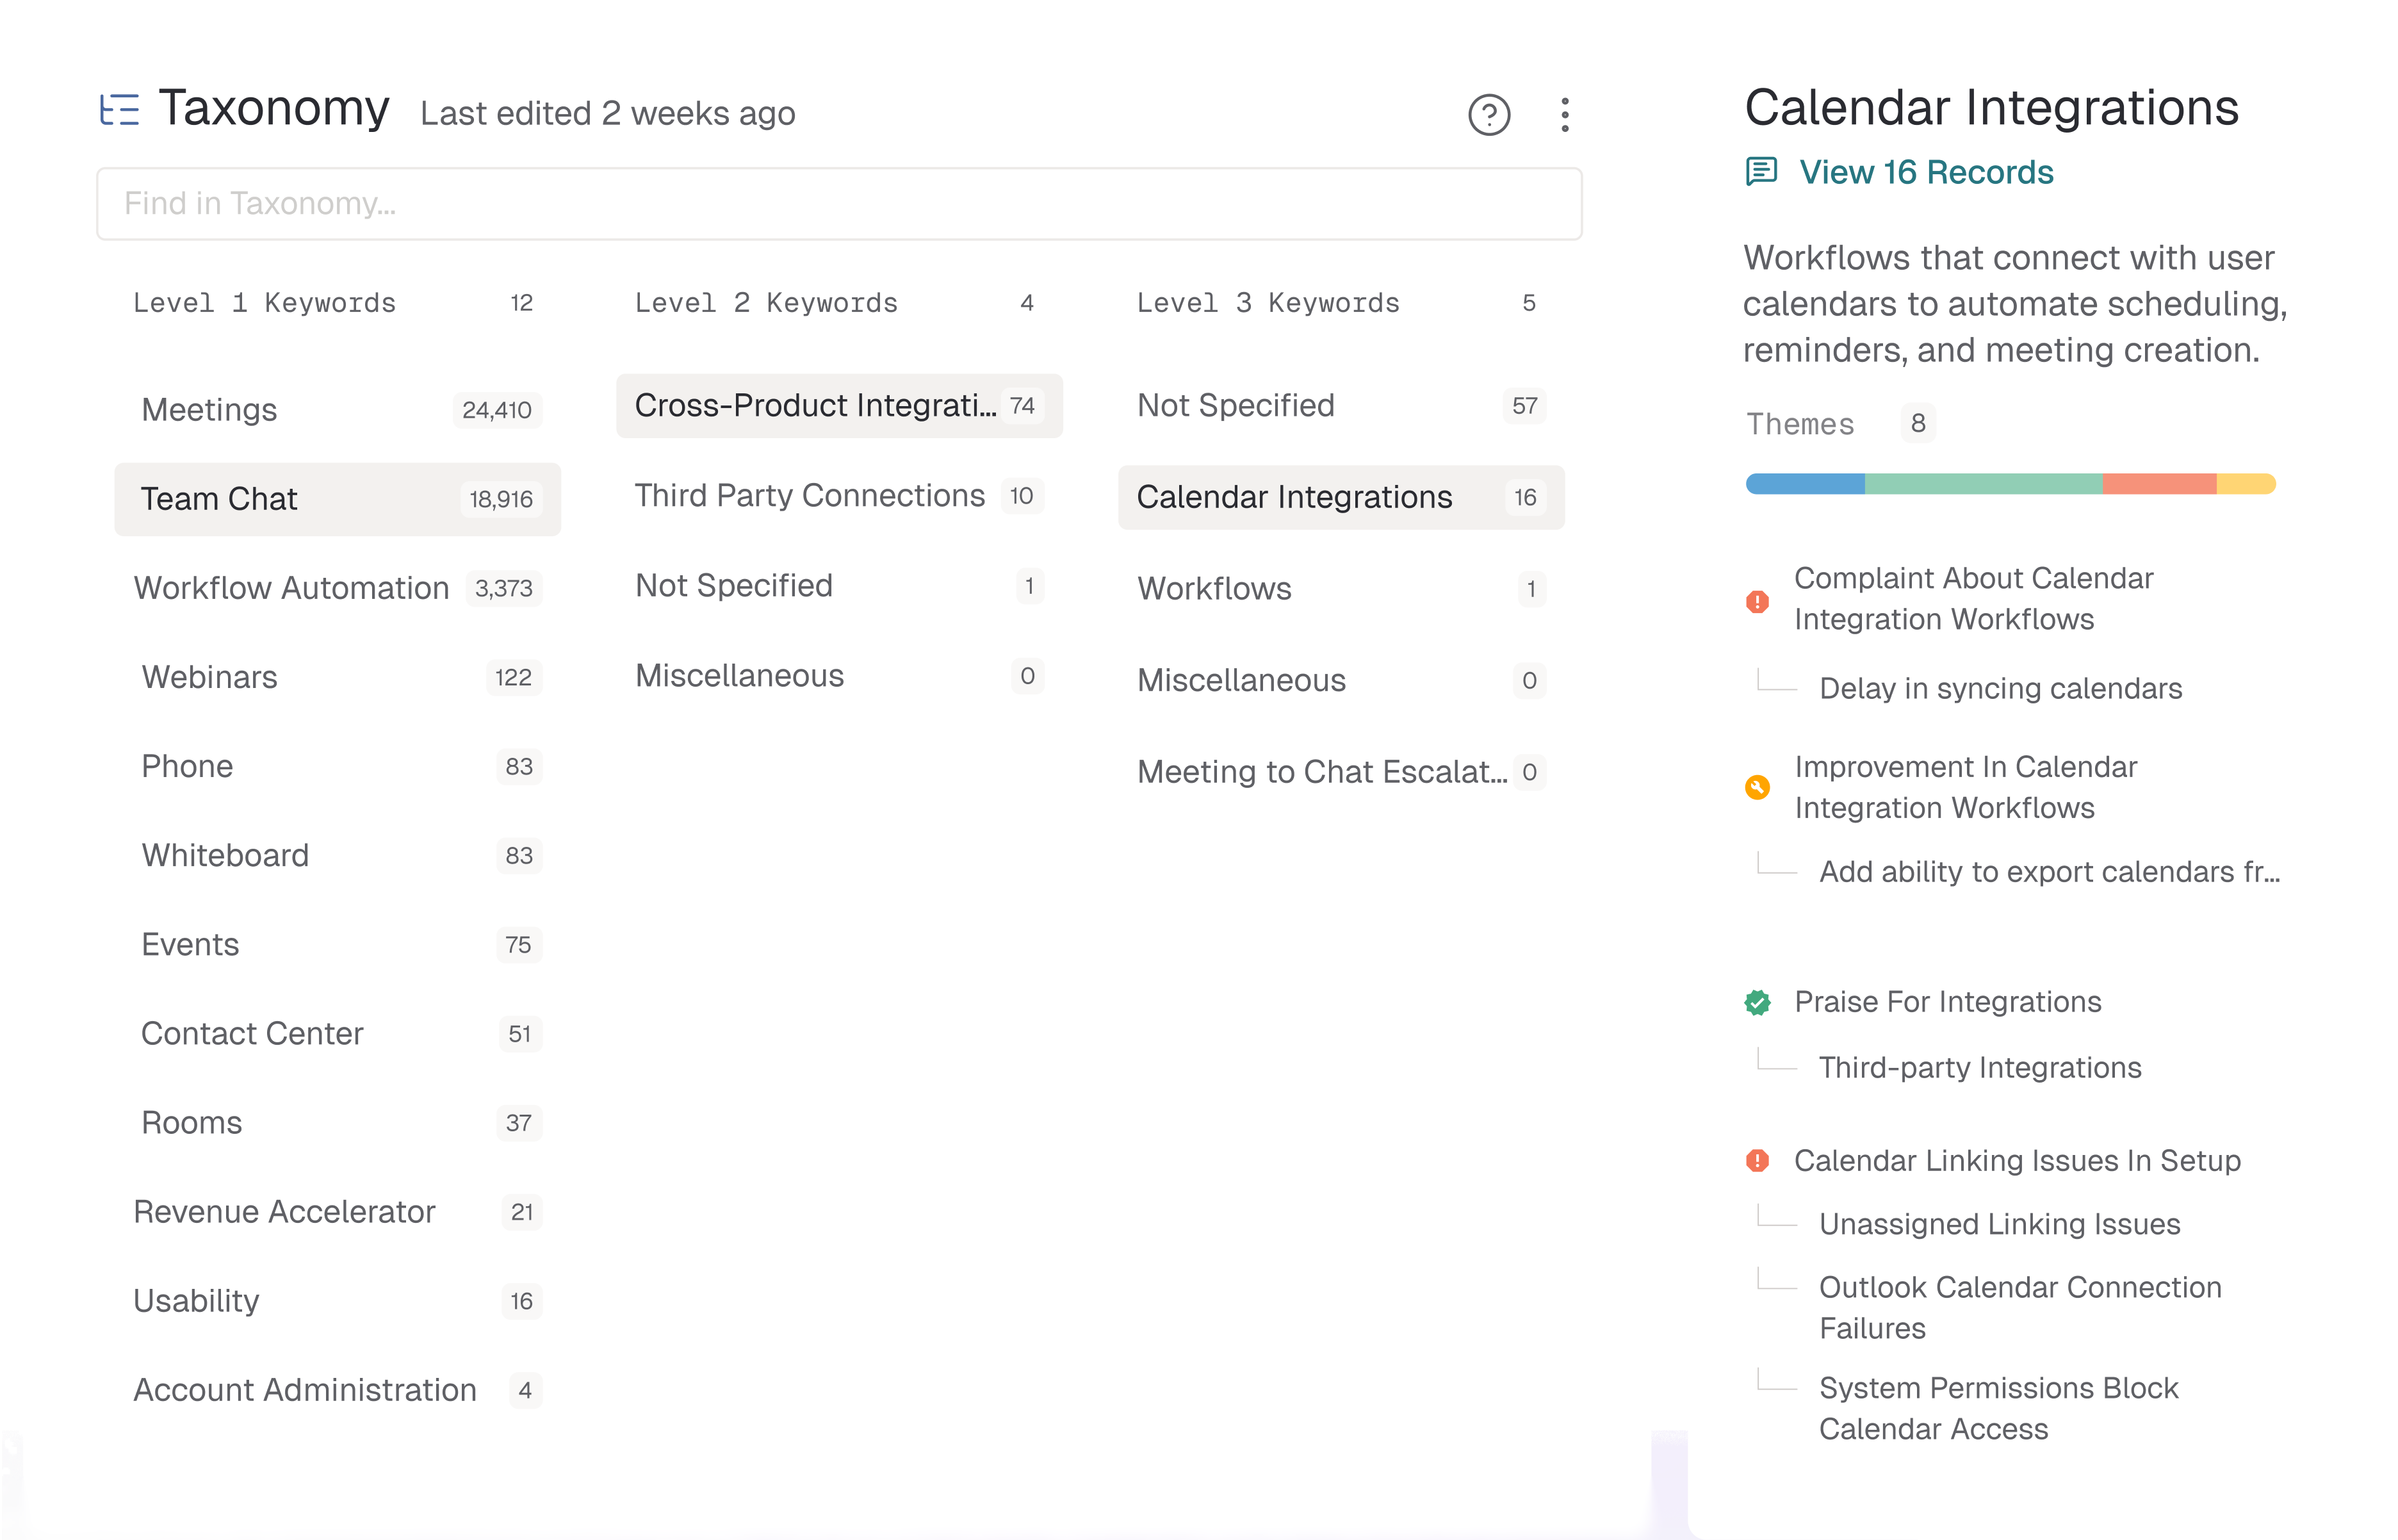Image resolution: width=2398 pixels, height=1540 pixels.
Task: Click the help question mark icon
Action: tap(1489, 115)
